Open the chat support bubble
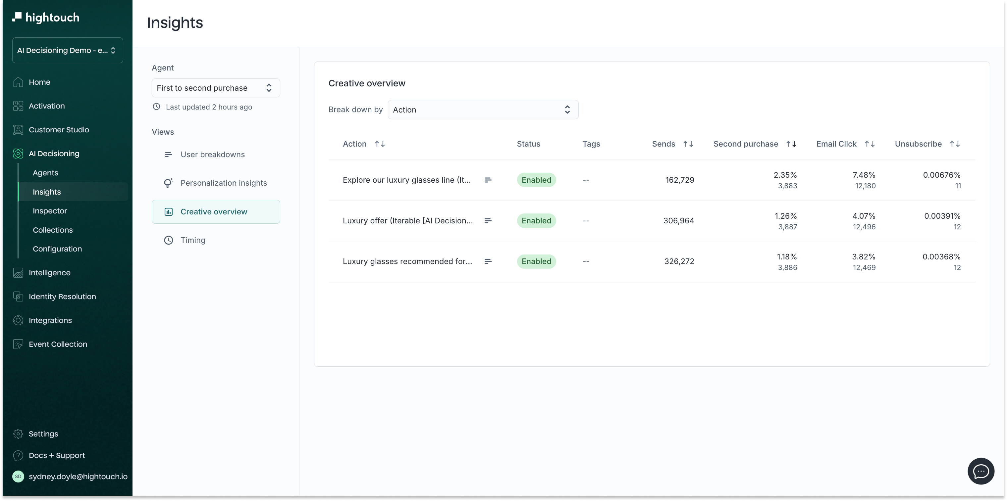This screenshot has width=1007, height=501. (x=981, y=471)
